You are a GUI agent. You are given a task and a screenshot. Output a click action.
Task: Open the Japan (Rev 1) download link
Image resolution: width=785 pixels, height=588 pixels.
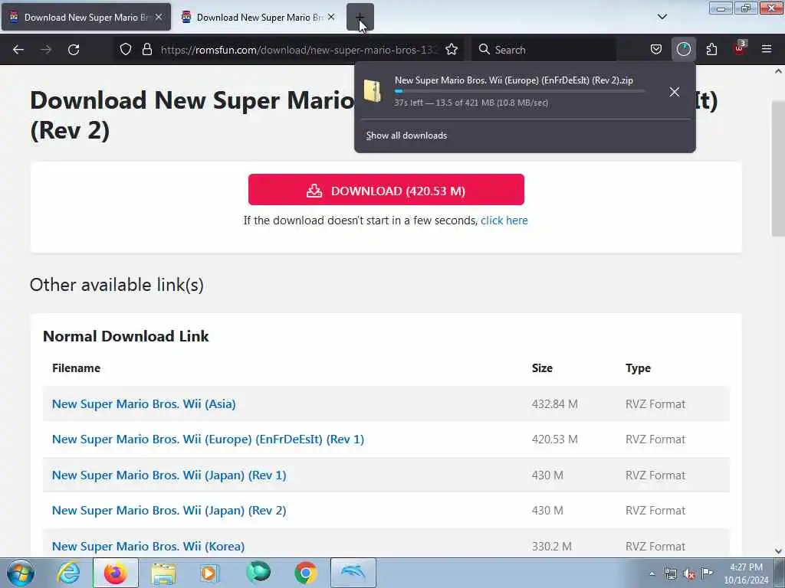pyautogui.click(x=169, y=475)
